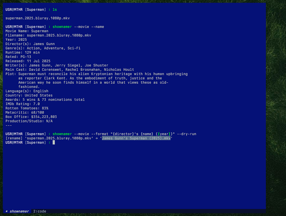This screenshot has height=216, width=286.
Task: Click the source filename in the rename line
Action: 59,138
